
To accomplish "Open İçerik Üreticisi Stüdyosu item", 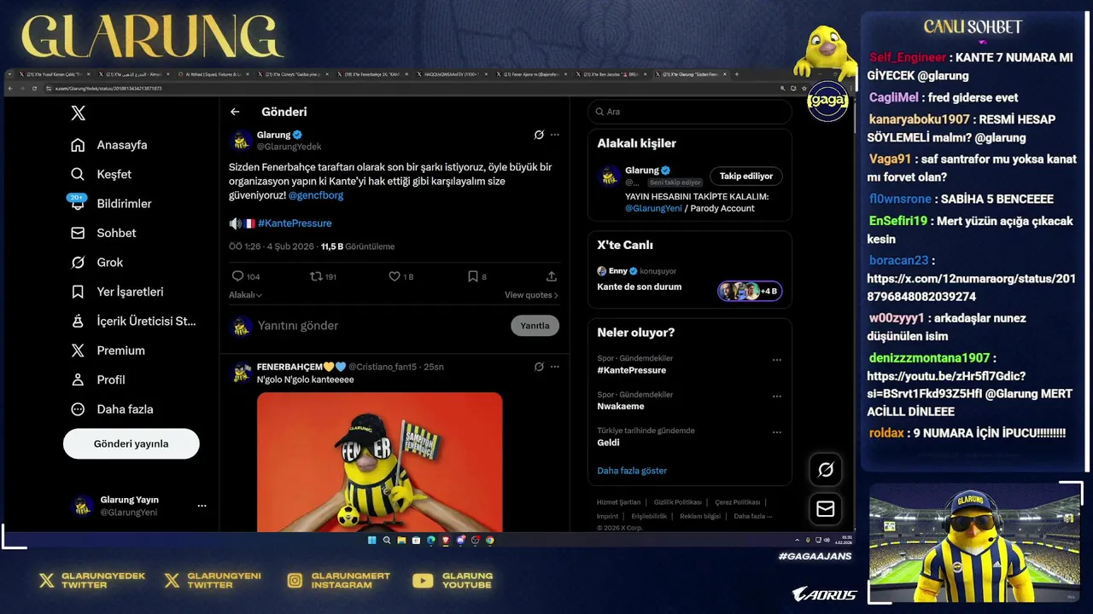I will pos(133,321).
